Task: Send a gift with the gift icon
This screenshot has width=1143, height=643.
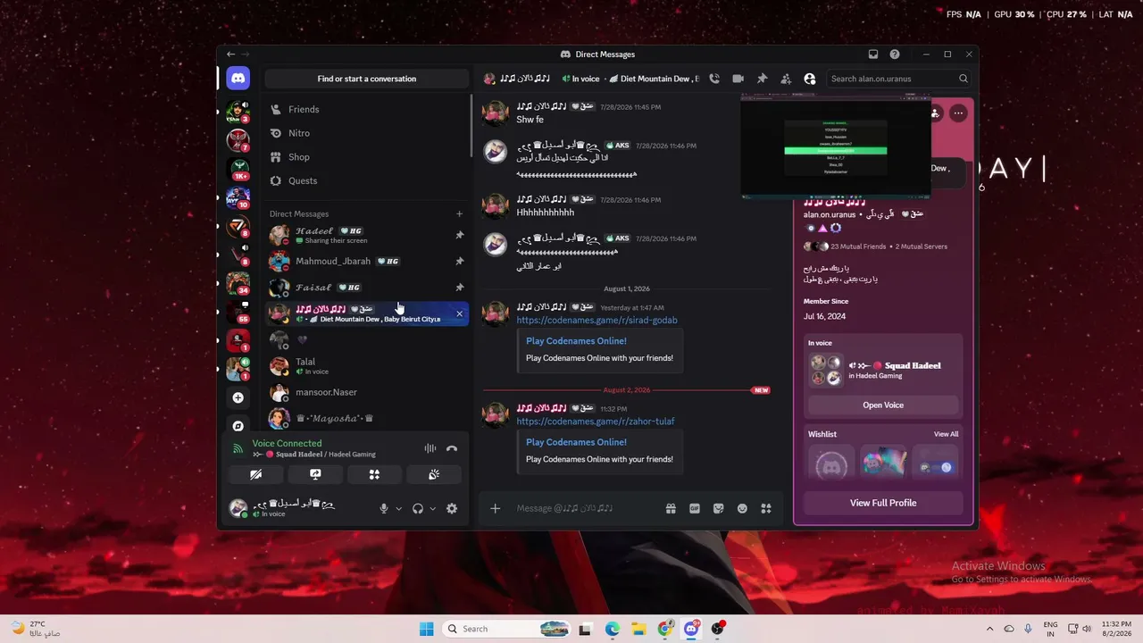Action: click(671, 508)
